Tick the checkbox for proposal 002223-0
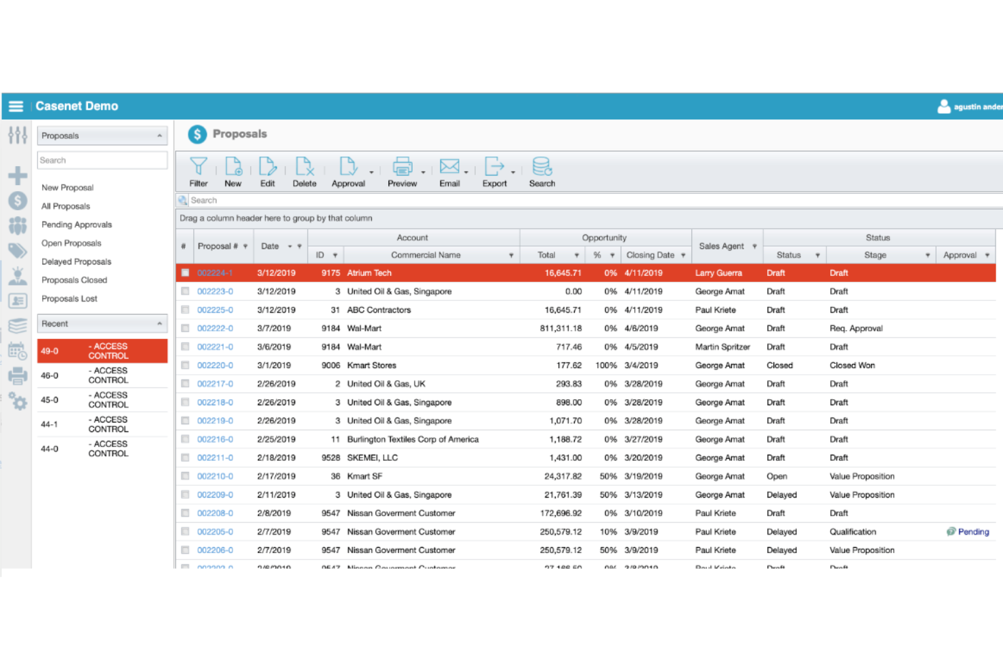Viewport: 1003px width, 669px height. point(185,291)
